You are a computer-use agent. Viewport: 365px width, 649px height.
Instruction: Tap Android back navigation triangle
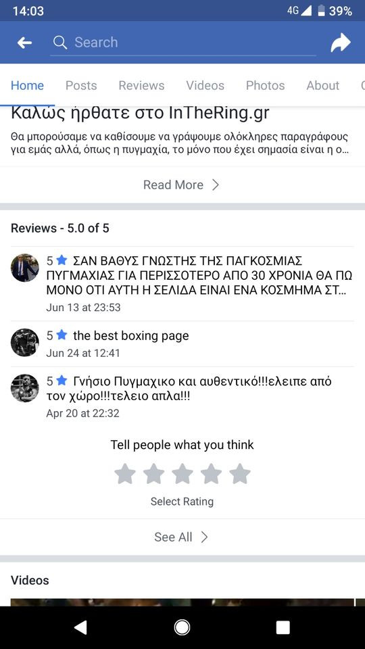(x=80, y=628)
